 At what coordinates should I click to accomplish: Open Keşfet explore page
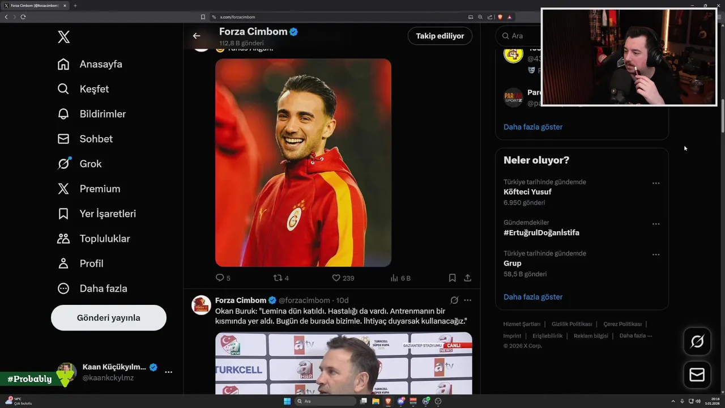point(83,89)
